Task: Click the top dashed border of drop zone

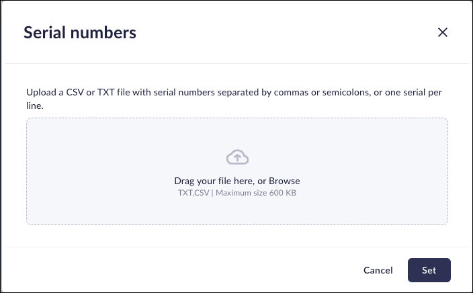Action: pos(237,118)
